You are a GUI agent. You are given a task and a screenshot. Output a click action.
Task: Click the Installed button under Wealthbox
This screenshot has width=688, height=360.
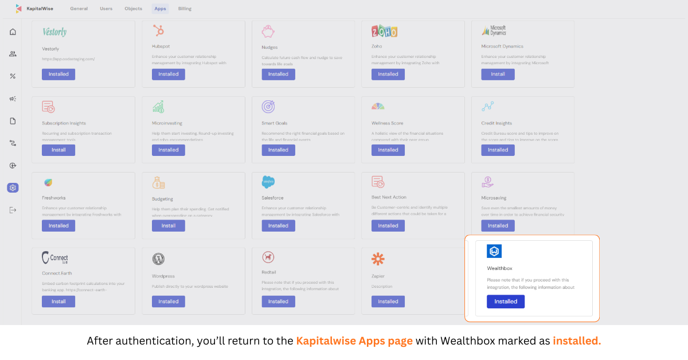tap(506, 302)
